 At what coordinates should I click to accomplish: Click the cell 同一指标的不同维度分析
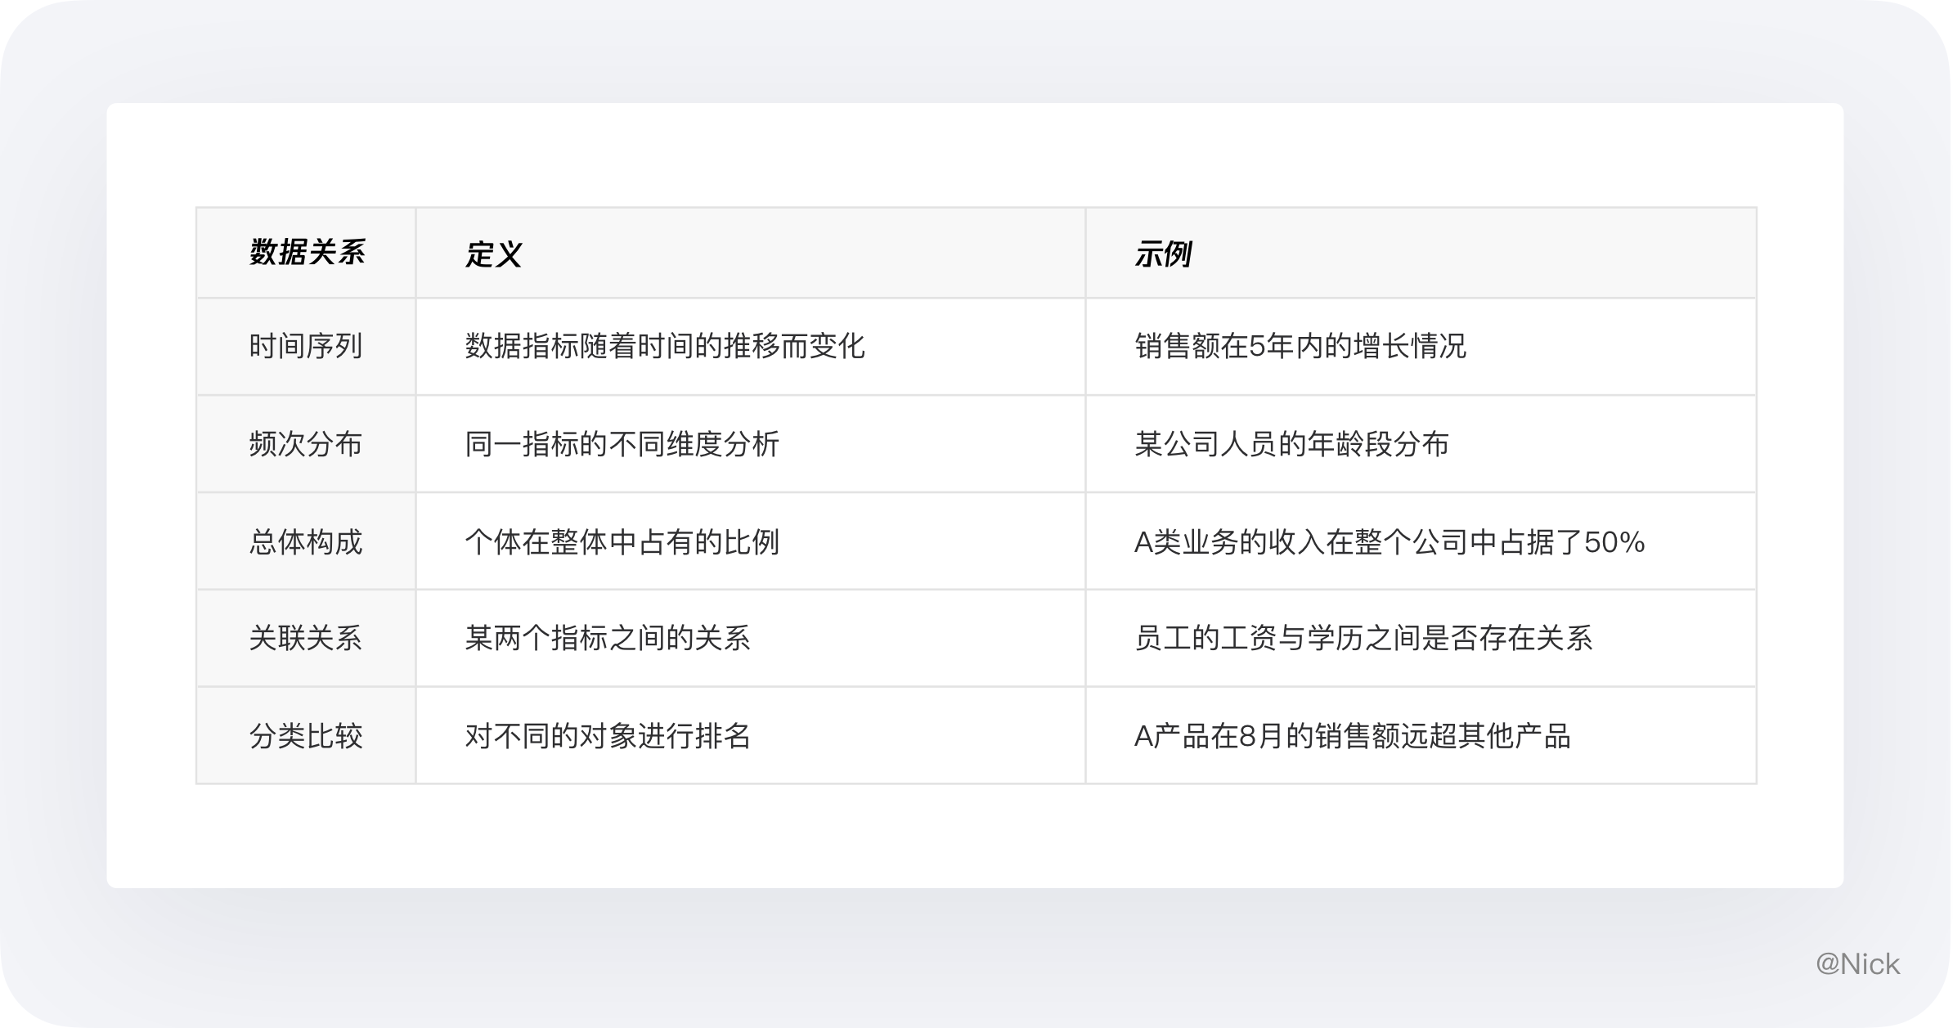point(622,444)
